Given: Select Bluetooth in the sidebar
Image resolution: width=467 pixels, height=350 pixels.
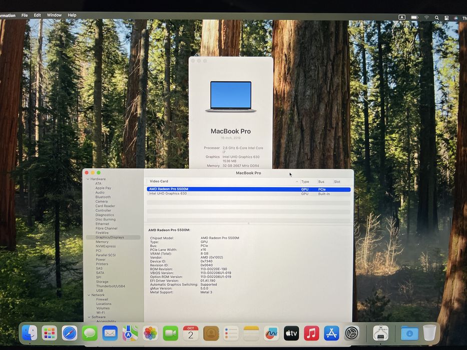Looking at the screenshot, I should coord(103,197).
